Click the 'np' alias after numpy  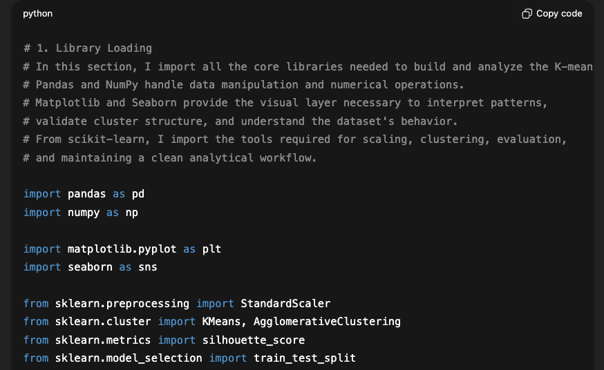[x=131, y=213]
